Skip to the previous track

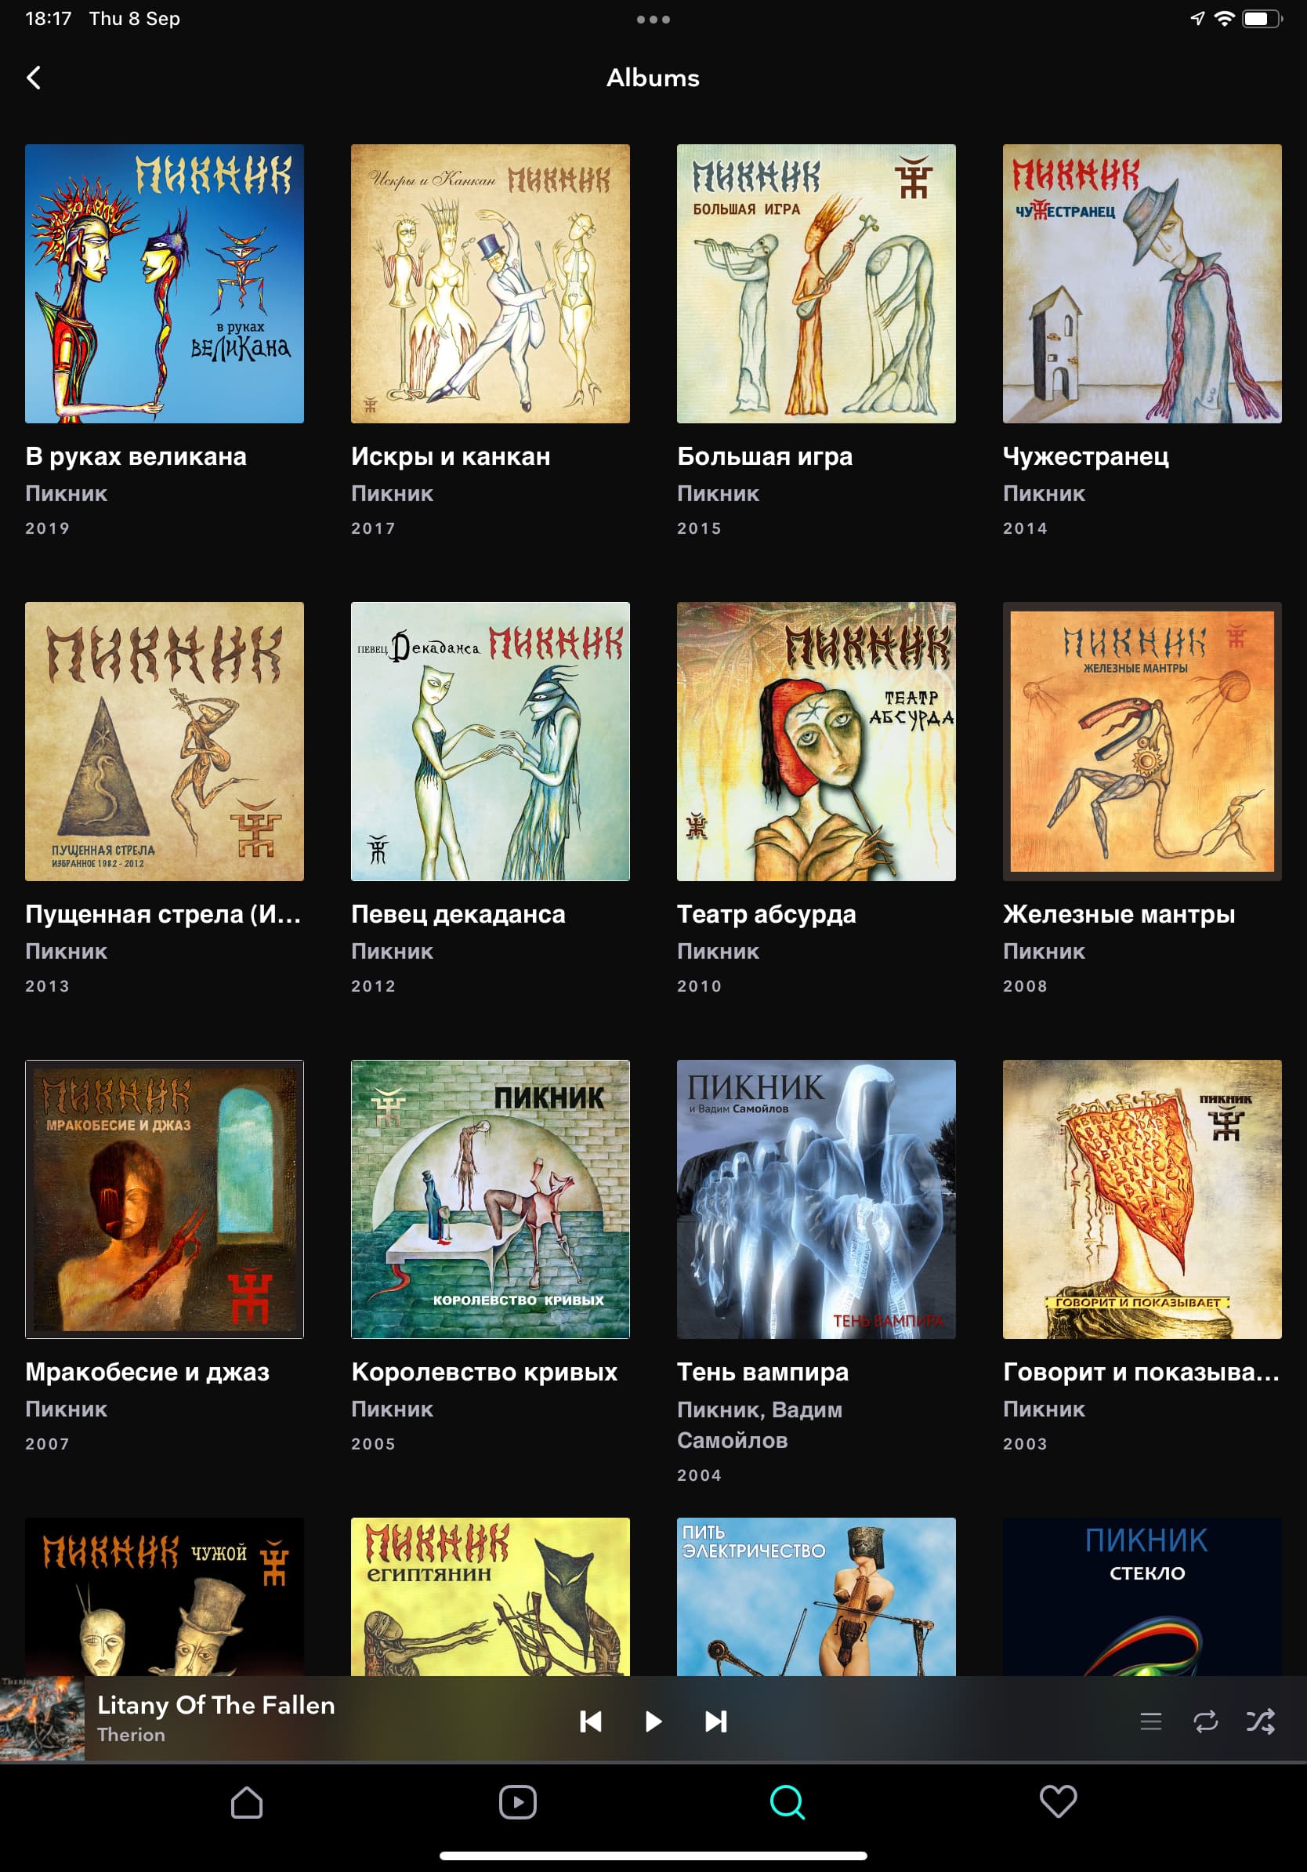(x=591, y=1721)
